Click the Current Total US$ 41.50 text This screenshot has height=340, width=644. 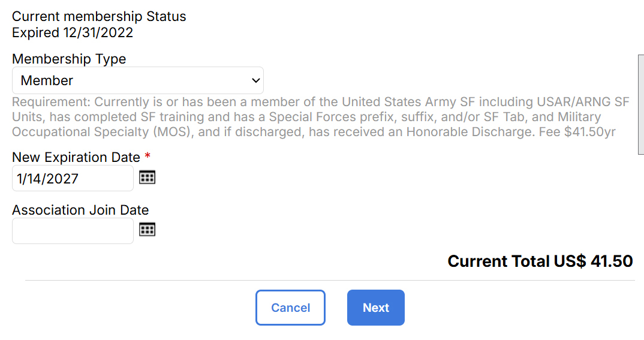(x=540, y=261)
